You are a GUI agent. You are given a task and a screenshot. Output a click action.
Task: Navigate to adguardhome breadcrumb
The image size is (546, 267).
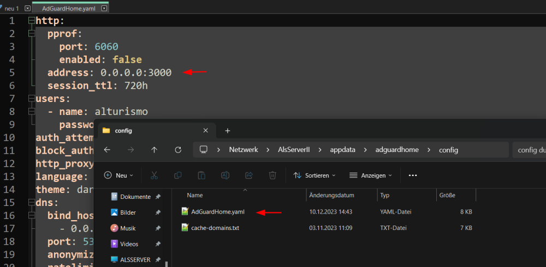tap(397, 150)
